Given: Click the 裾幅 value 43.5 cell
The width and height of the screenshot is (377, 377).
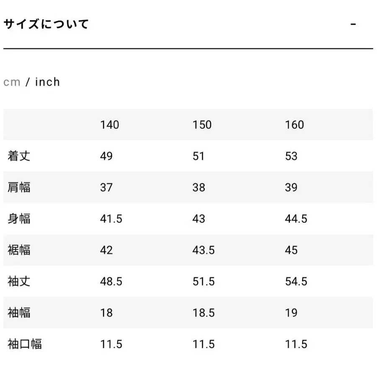Looking at the screenshot, I should 204,250.
